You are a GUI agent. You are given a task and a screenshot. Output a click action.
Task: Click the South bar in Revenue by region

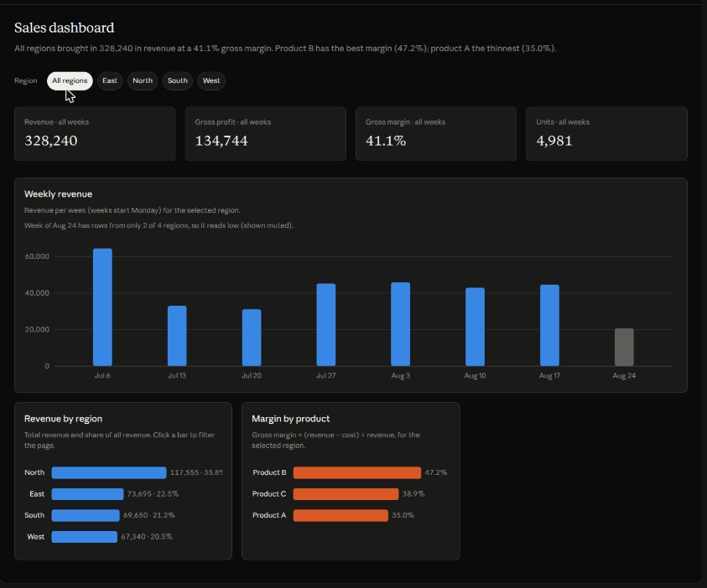pos(86,515)
